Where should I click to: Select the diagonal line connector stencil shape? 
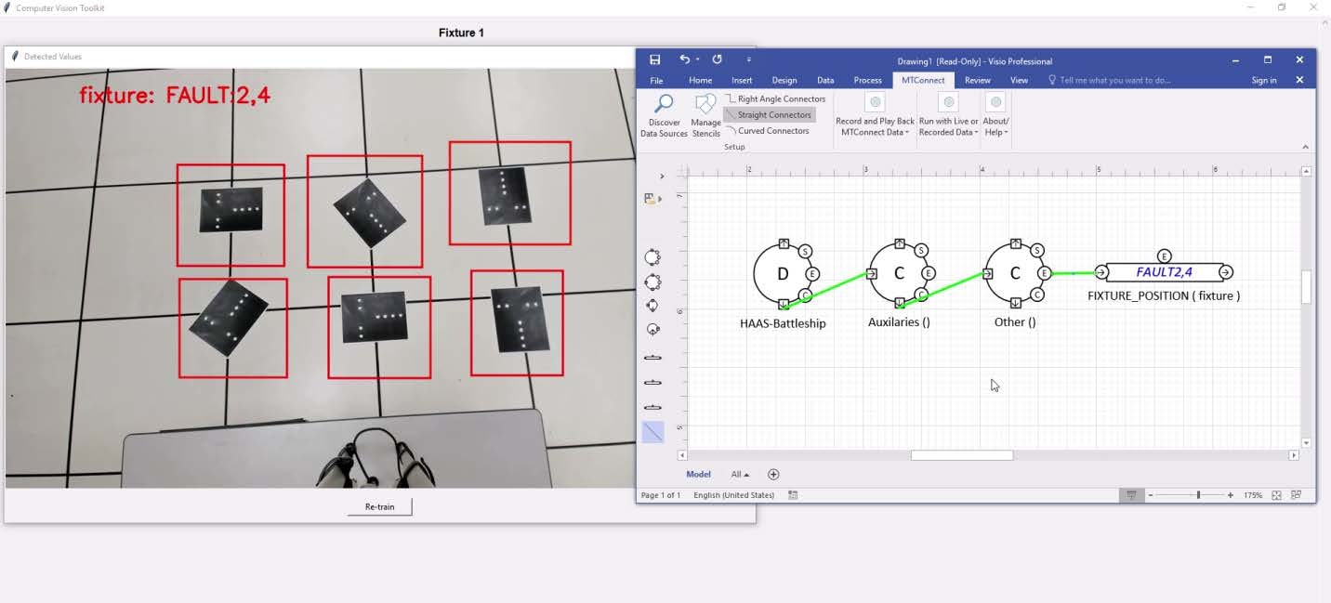(x=652, y=431)
